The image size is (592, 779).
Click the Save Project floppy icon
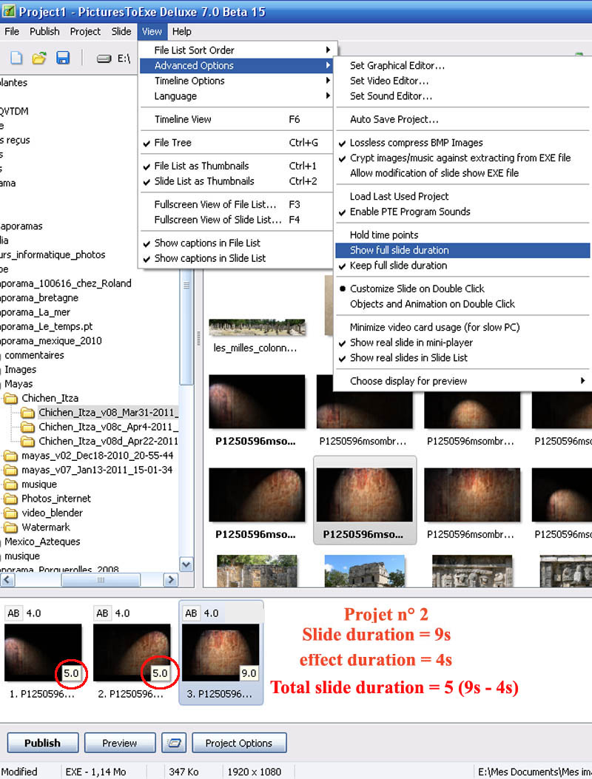click(63, 58)
